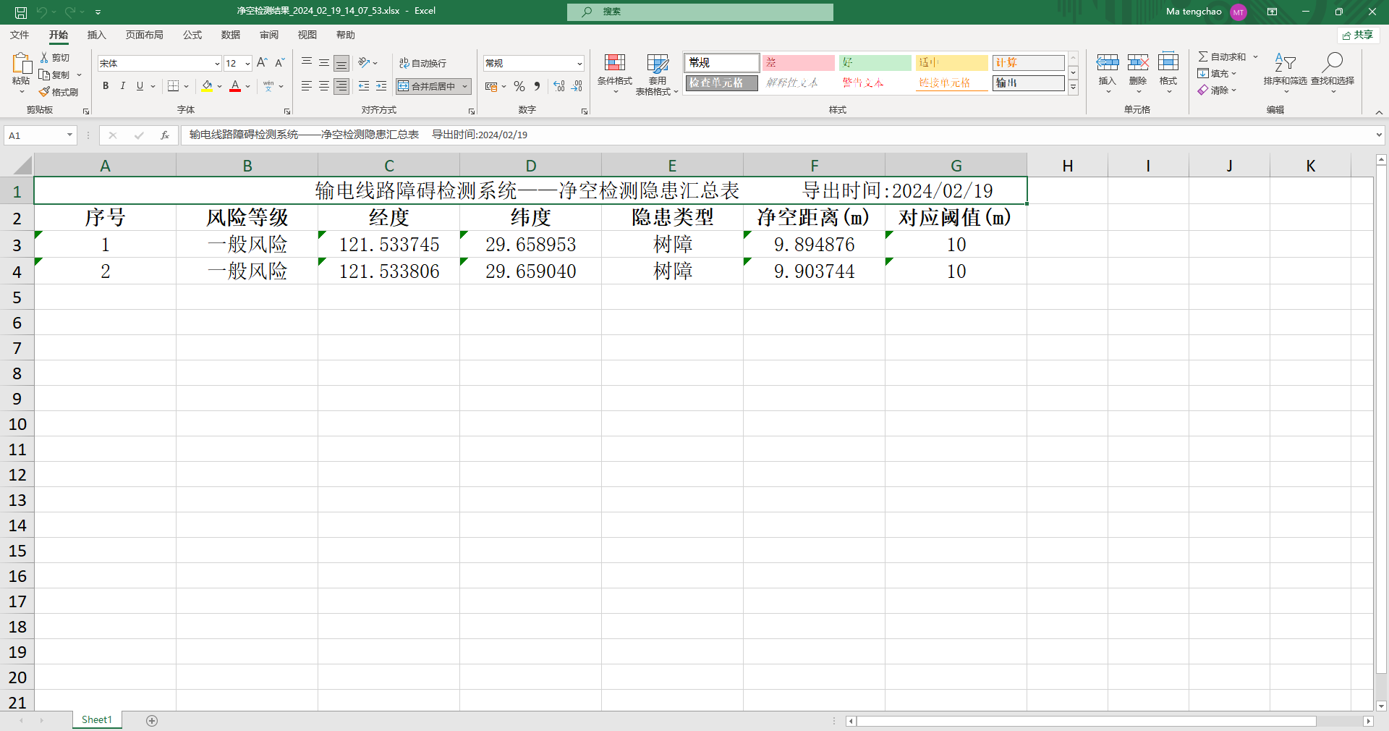Apply the red font color swatch
The image size is (1389, 731).
[x=235, y=86]
